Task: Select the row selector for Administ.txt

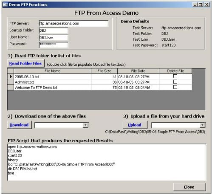Action: tap(11, 82)
